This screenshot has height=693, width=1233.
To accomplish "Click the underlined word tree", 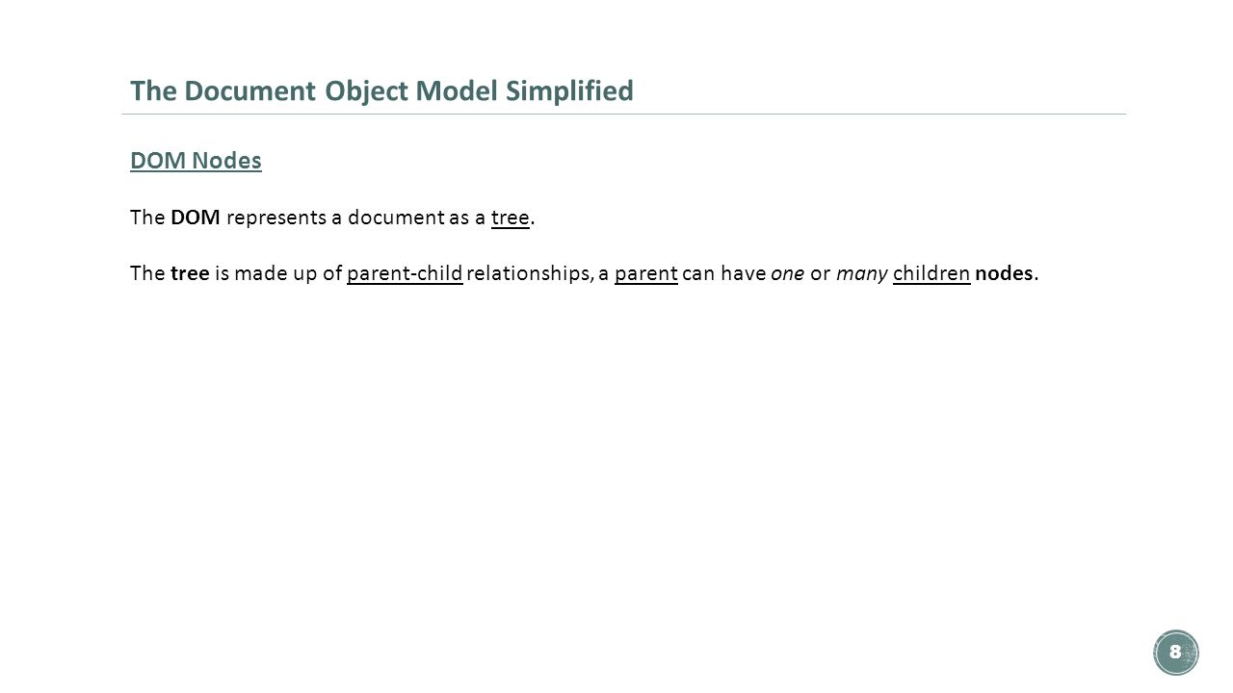I will click(511, 218).
